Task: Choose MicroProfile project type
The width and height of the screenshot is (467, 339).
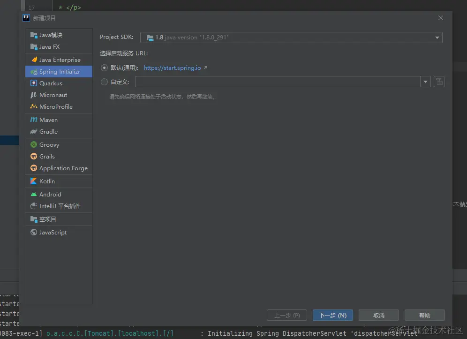Action: click(59, 106)
